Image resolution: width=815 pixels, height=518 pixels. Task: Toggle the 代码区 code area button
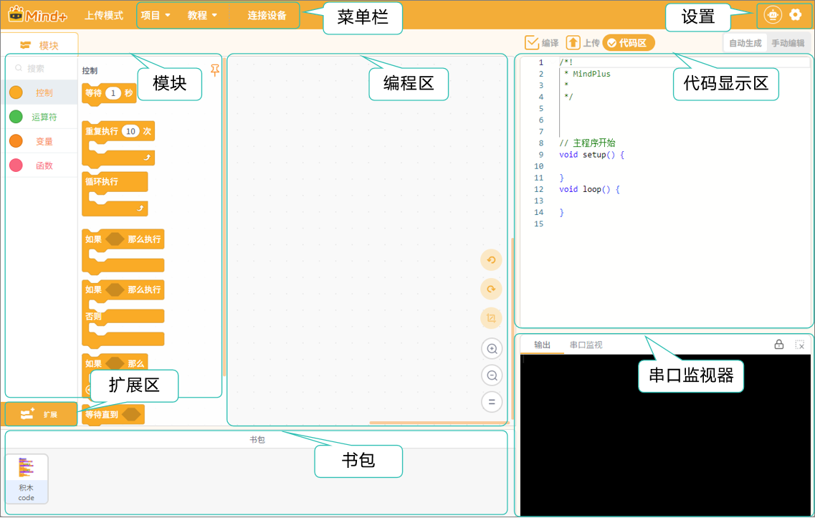[629, 43]
